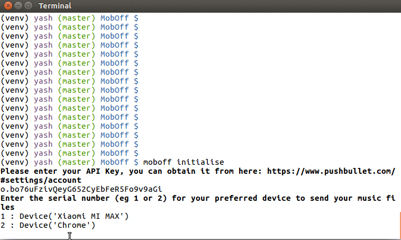The height and width of the screenshot is (240, 401).
Task: Click the '#settings/account' URL continuation
Action: (41, 180)
